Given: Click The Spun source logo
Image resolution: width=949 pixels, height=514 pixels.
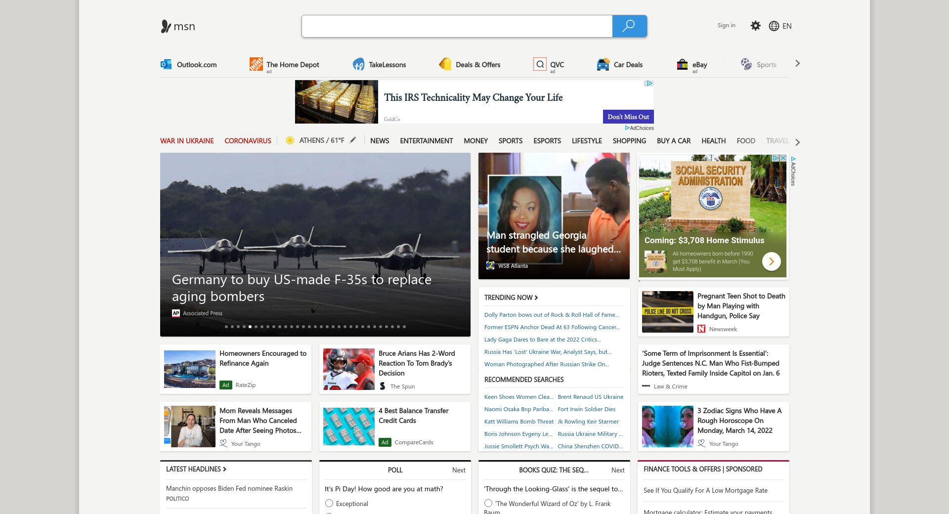Looking at the screenshot, I should point(383,386).
